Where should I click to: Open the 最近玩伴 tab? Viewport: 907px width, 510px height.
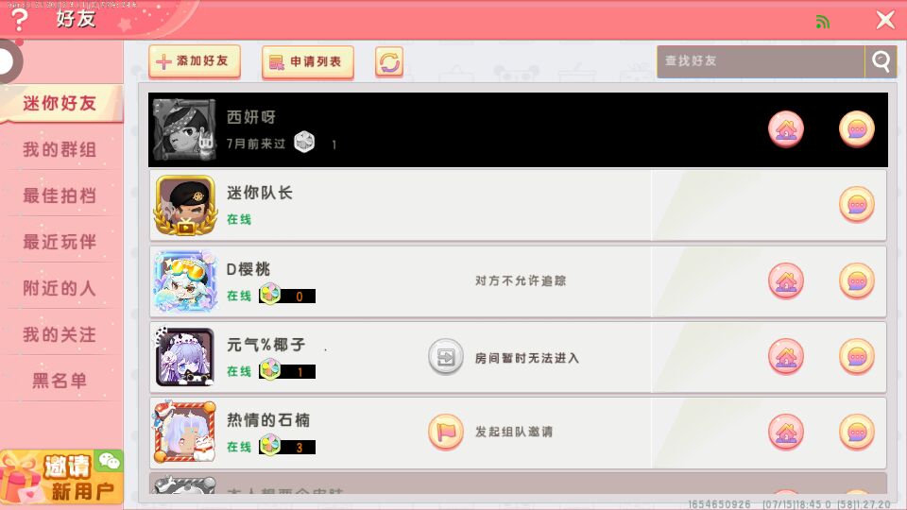coord(60,242)
